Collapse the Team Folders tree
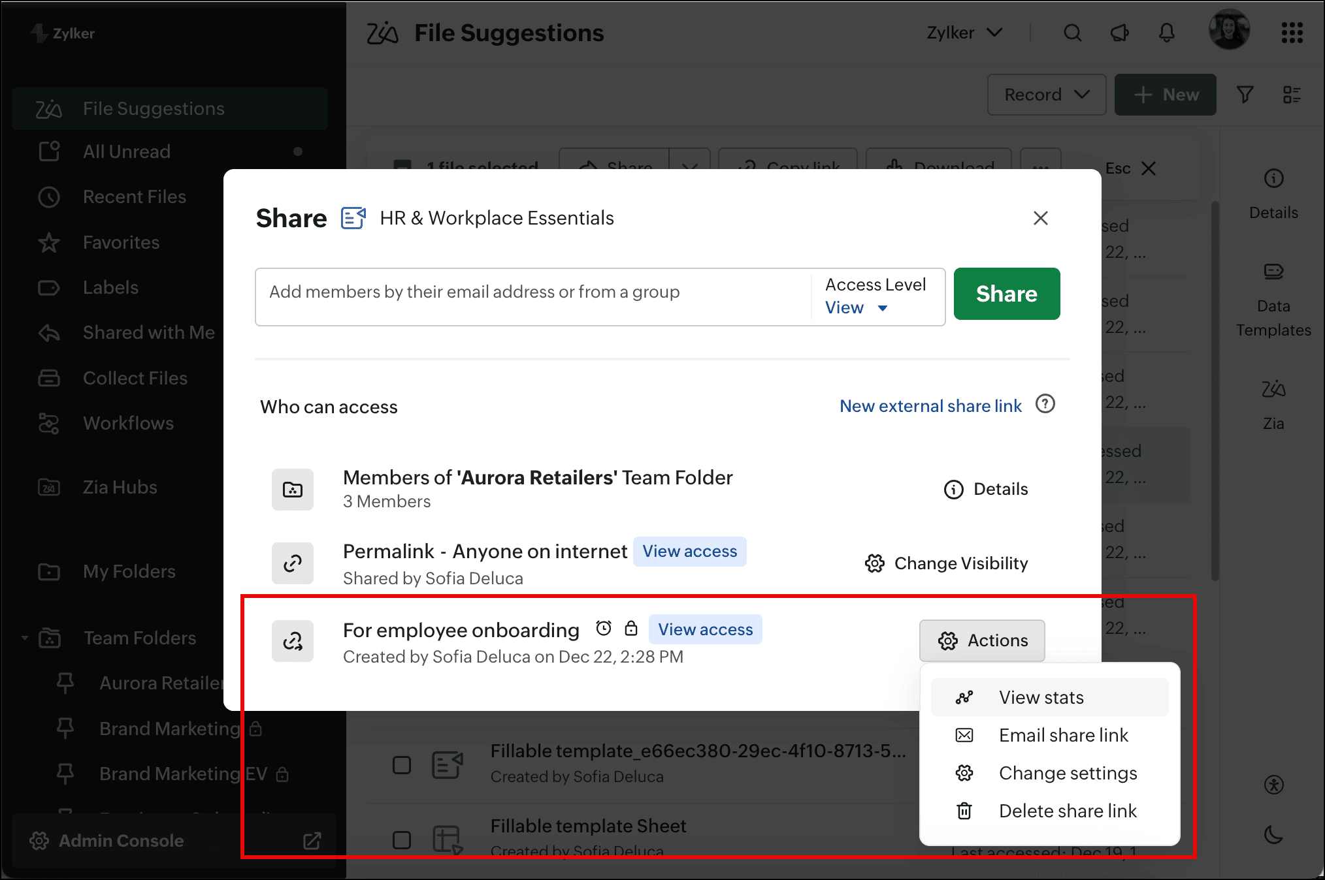1325x880 pixels. click(25, 638)
